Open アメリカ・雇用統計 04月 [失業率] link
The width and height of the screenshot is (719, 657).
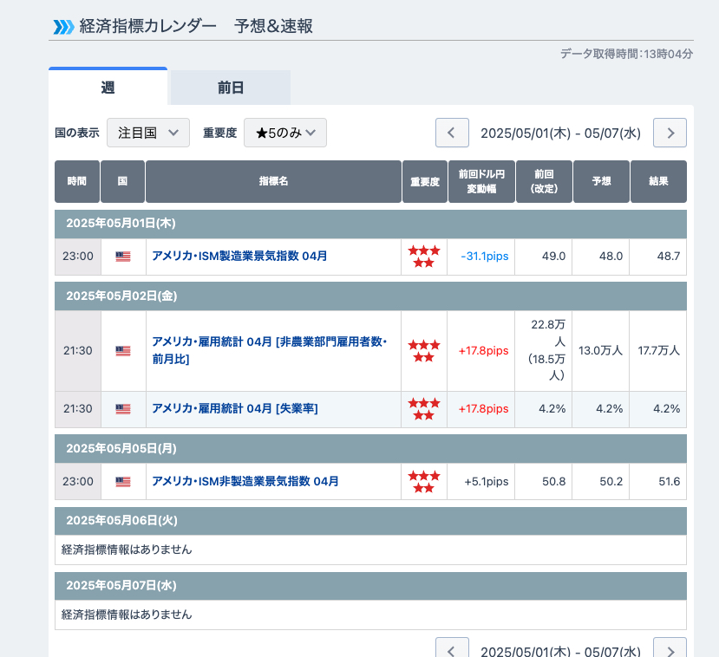235,408
